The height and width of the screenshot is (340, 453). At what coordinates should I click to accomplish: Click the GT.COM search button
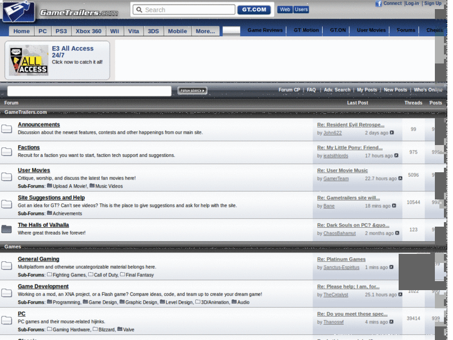click(x=254, y=10)
